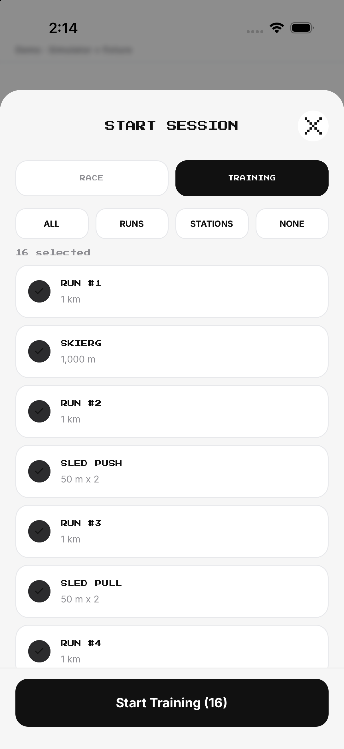The image size is (344, 749).
Task: Tap the Sled Pull station card
Action: [172, 591]
